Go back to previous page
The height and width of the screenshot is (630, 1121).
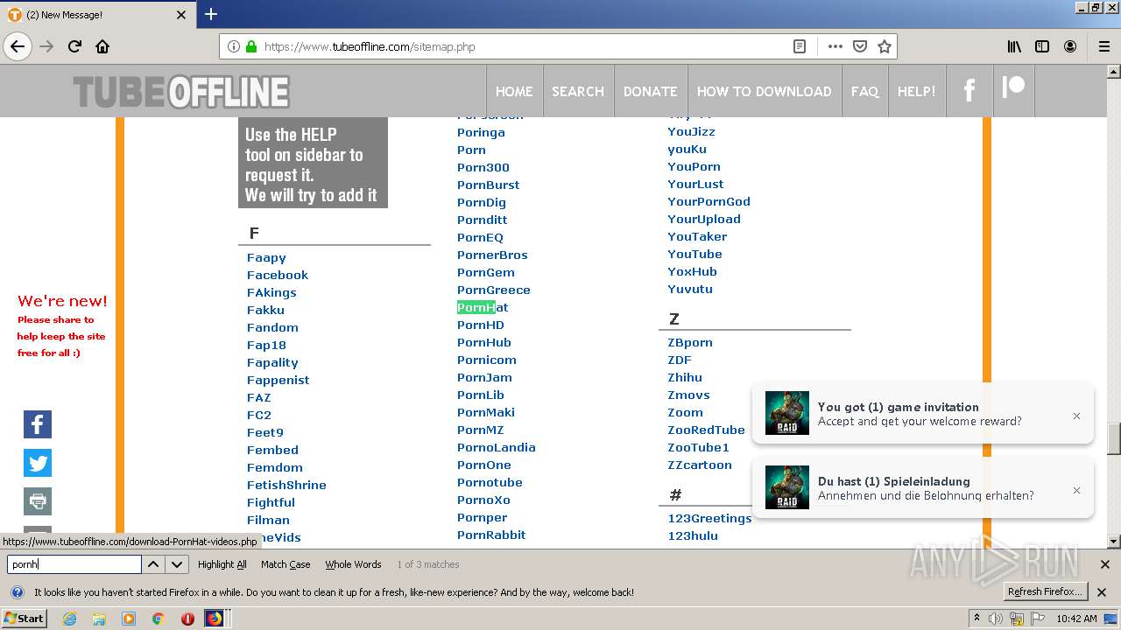18,46
